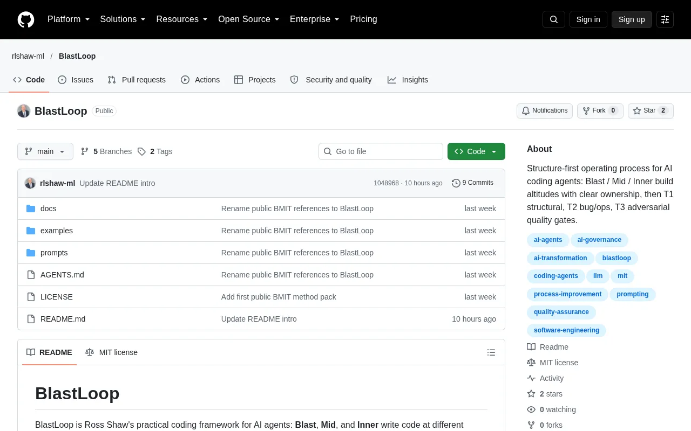The height and width of the screenshot is (431, 691).
Task: Select the Code repository tab
Action: click(x=29, y=80)
